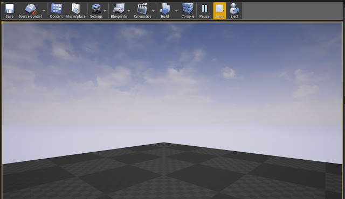This screenshot has height=199, width=345.
Task: Expand the Build options dropdown arrow
Action: [176, 11]
